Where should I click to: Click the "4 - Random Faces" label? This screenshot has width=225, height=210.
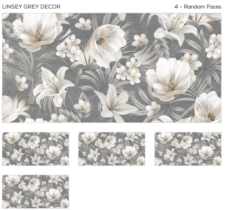198,7
